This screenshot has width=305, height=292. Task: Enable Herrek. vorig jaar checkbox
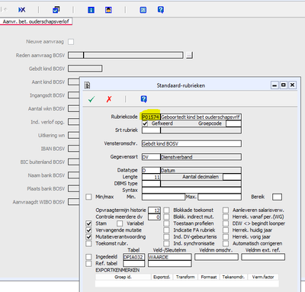click(226, 237)
